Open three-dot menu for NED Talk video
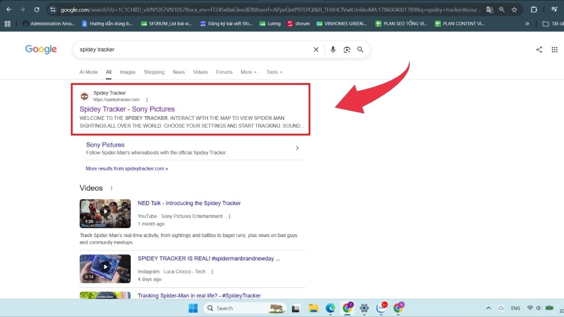The image size is (564, 317). click(x=229, y=216)
